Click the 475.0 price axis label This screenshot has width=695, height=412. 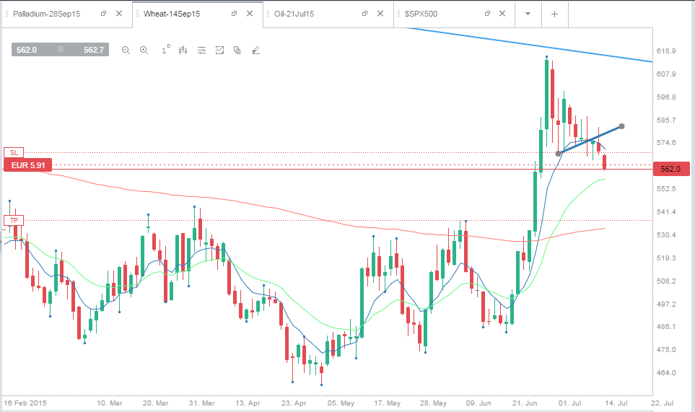coord(665,349)
